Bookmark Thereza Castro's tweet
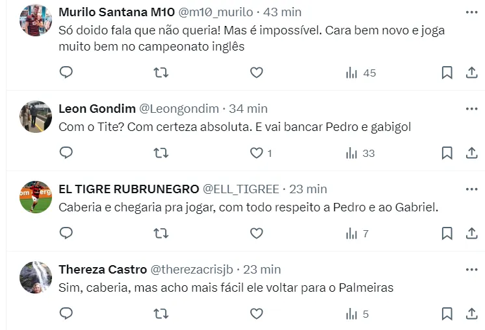The width and height of the screenshot is (485, 330). 447,314
